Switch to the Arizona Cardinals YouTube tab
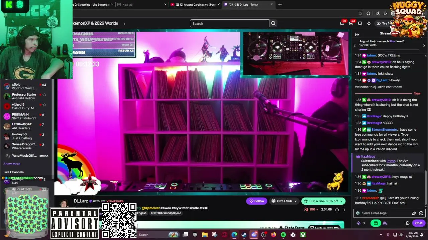428x240 pixels. 195,5
